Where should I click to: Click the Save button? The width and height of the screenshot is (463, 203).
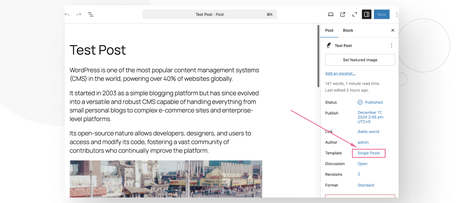(x=382, y=15)
